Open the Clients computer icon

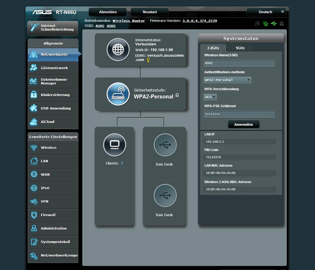coord(115,145)
